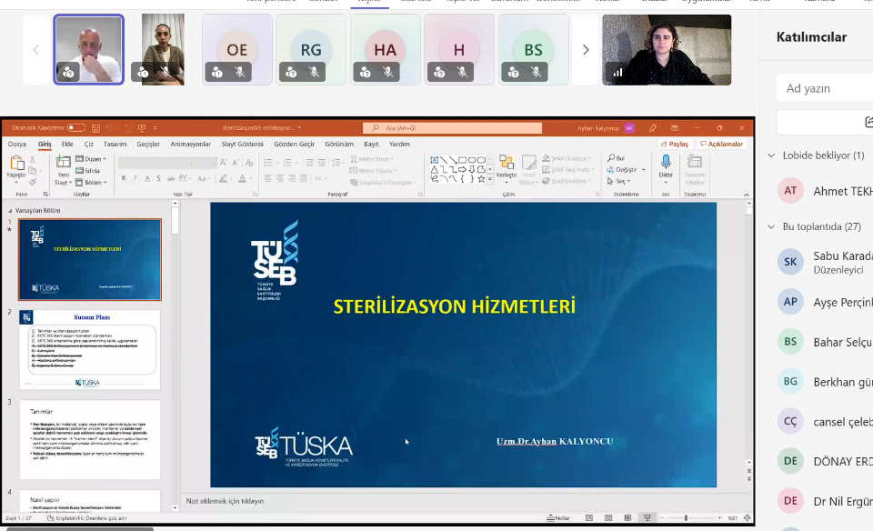Click the Yapıştır paste icon

[x=16, y=165]
